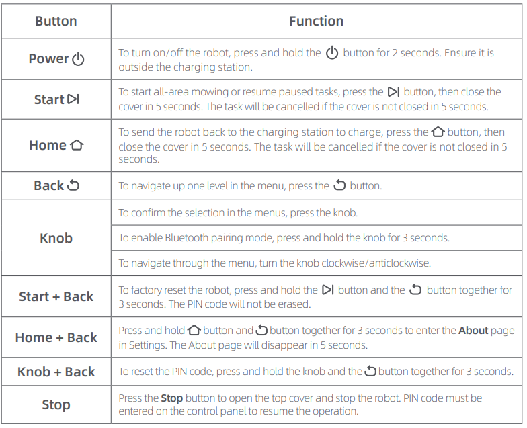Select the Function column header
The image size is (527, 428).
coord(316,22)
